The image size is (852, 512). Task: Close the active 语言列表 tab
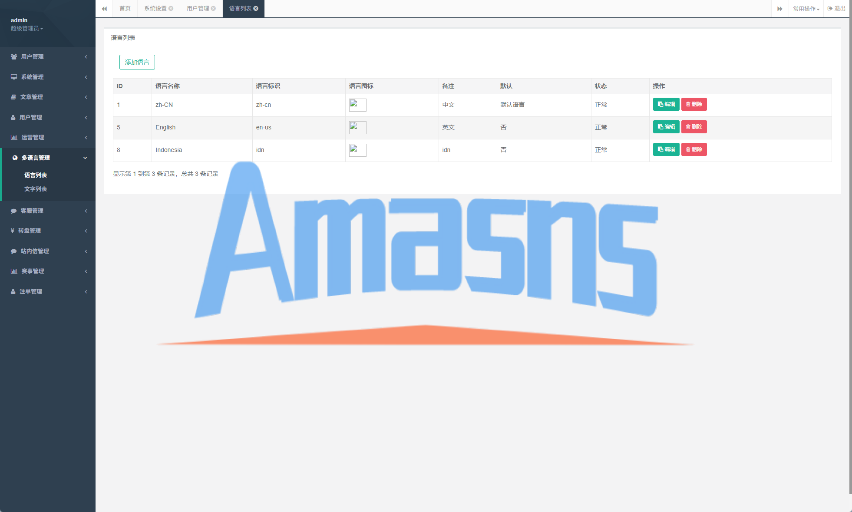tap(256, 9)
